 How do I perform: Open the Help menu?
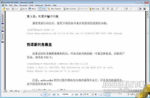point(55,5)
